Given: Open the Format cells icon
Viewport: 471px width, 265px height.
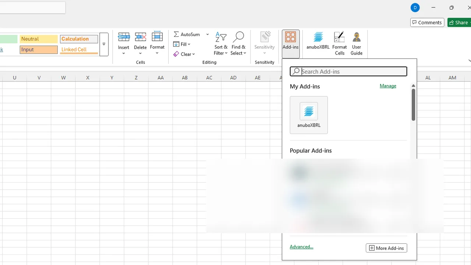Looking at the screenshot, I should [157, 36].
